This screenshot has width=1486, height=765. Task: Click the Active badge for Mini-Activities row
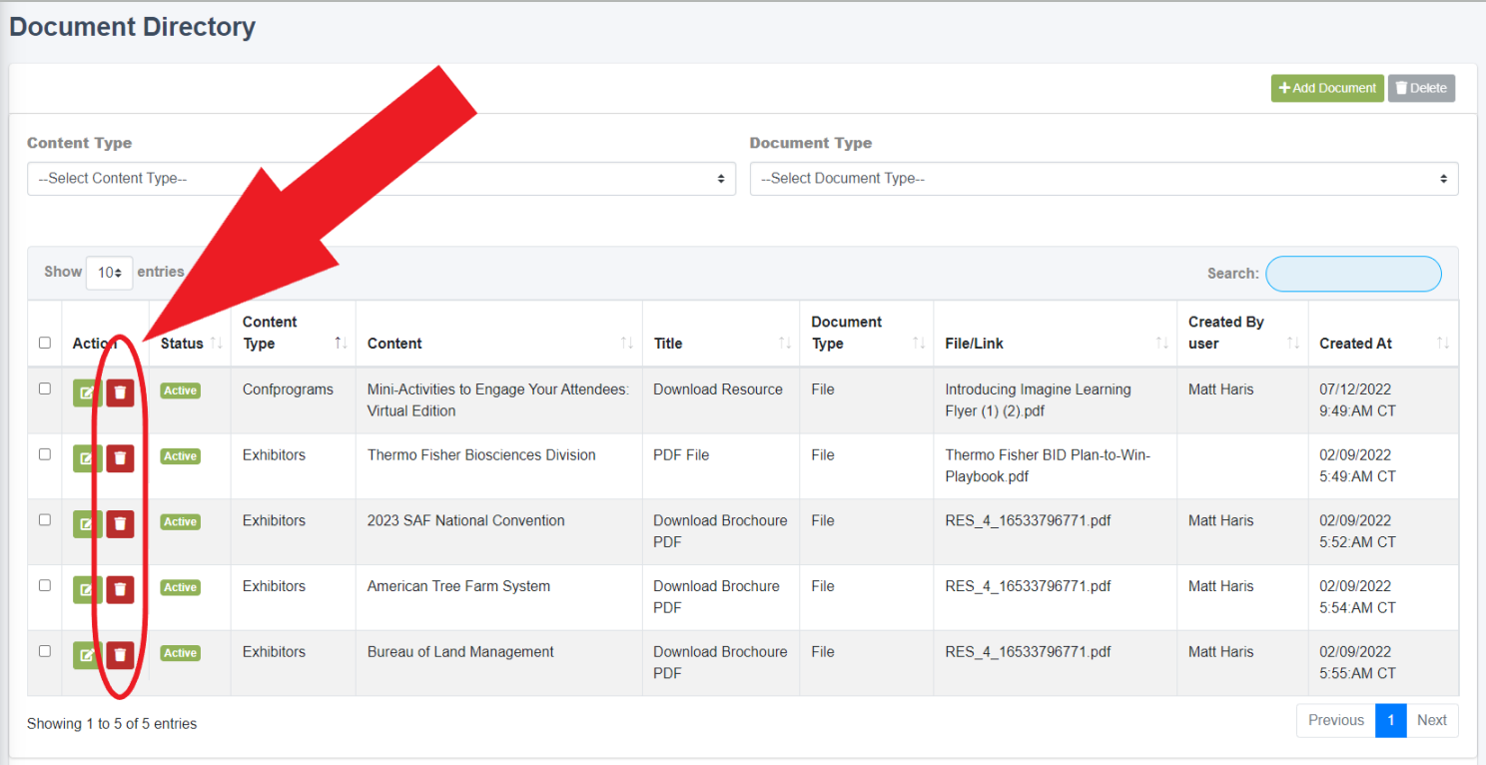coord(181,390)
